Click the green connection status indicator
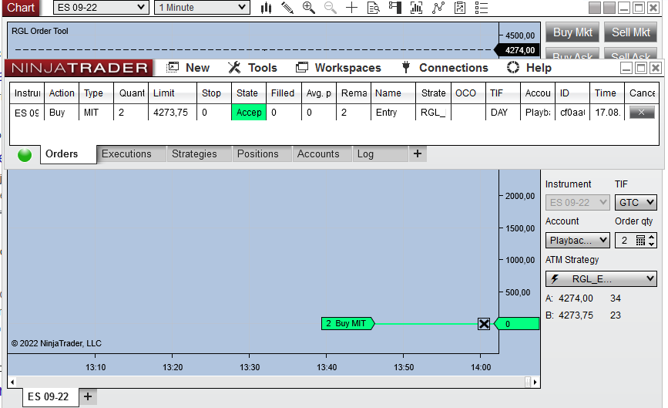 25,155
